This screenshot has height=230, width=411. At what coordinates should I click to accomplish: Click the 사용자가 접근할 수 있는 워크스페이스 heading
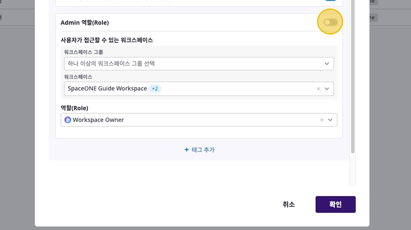(107, 40)
